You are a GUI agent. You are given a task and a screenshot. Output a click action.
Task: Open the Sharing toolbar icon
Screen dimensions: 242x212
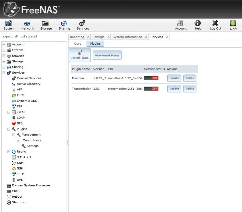point(64,25)
